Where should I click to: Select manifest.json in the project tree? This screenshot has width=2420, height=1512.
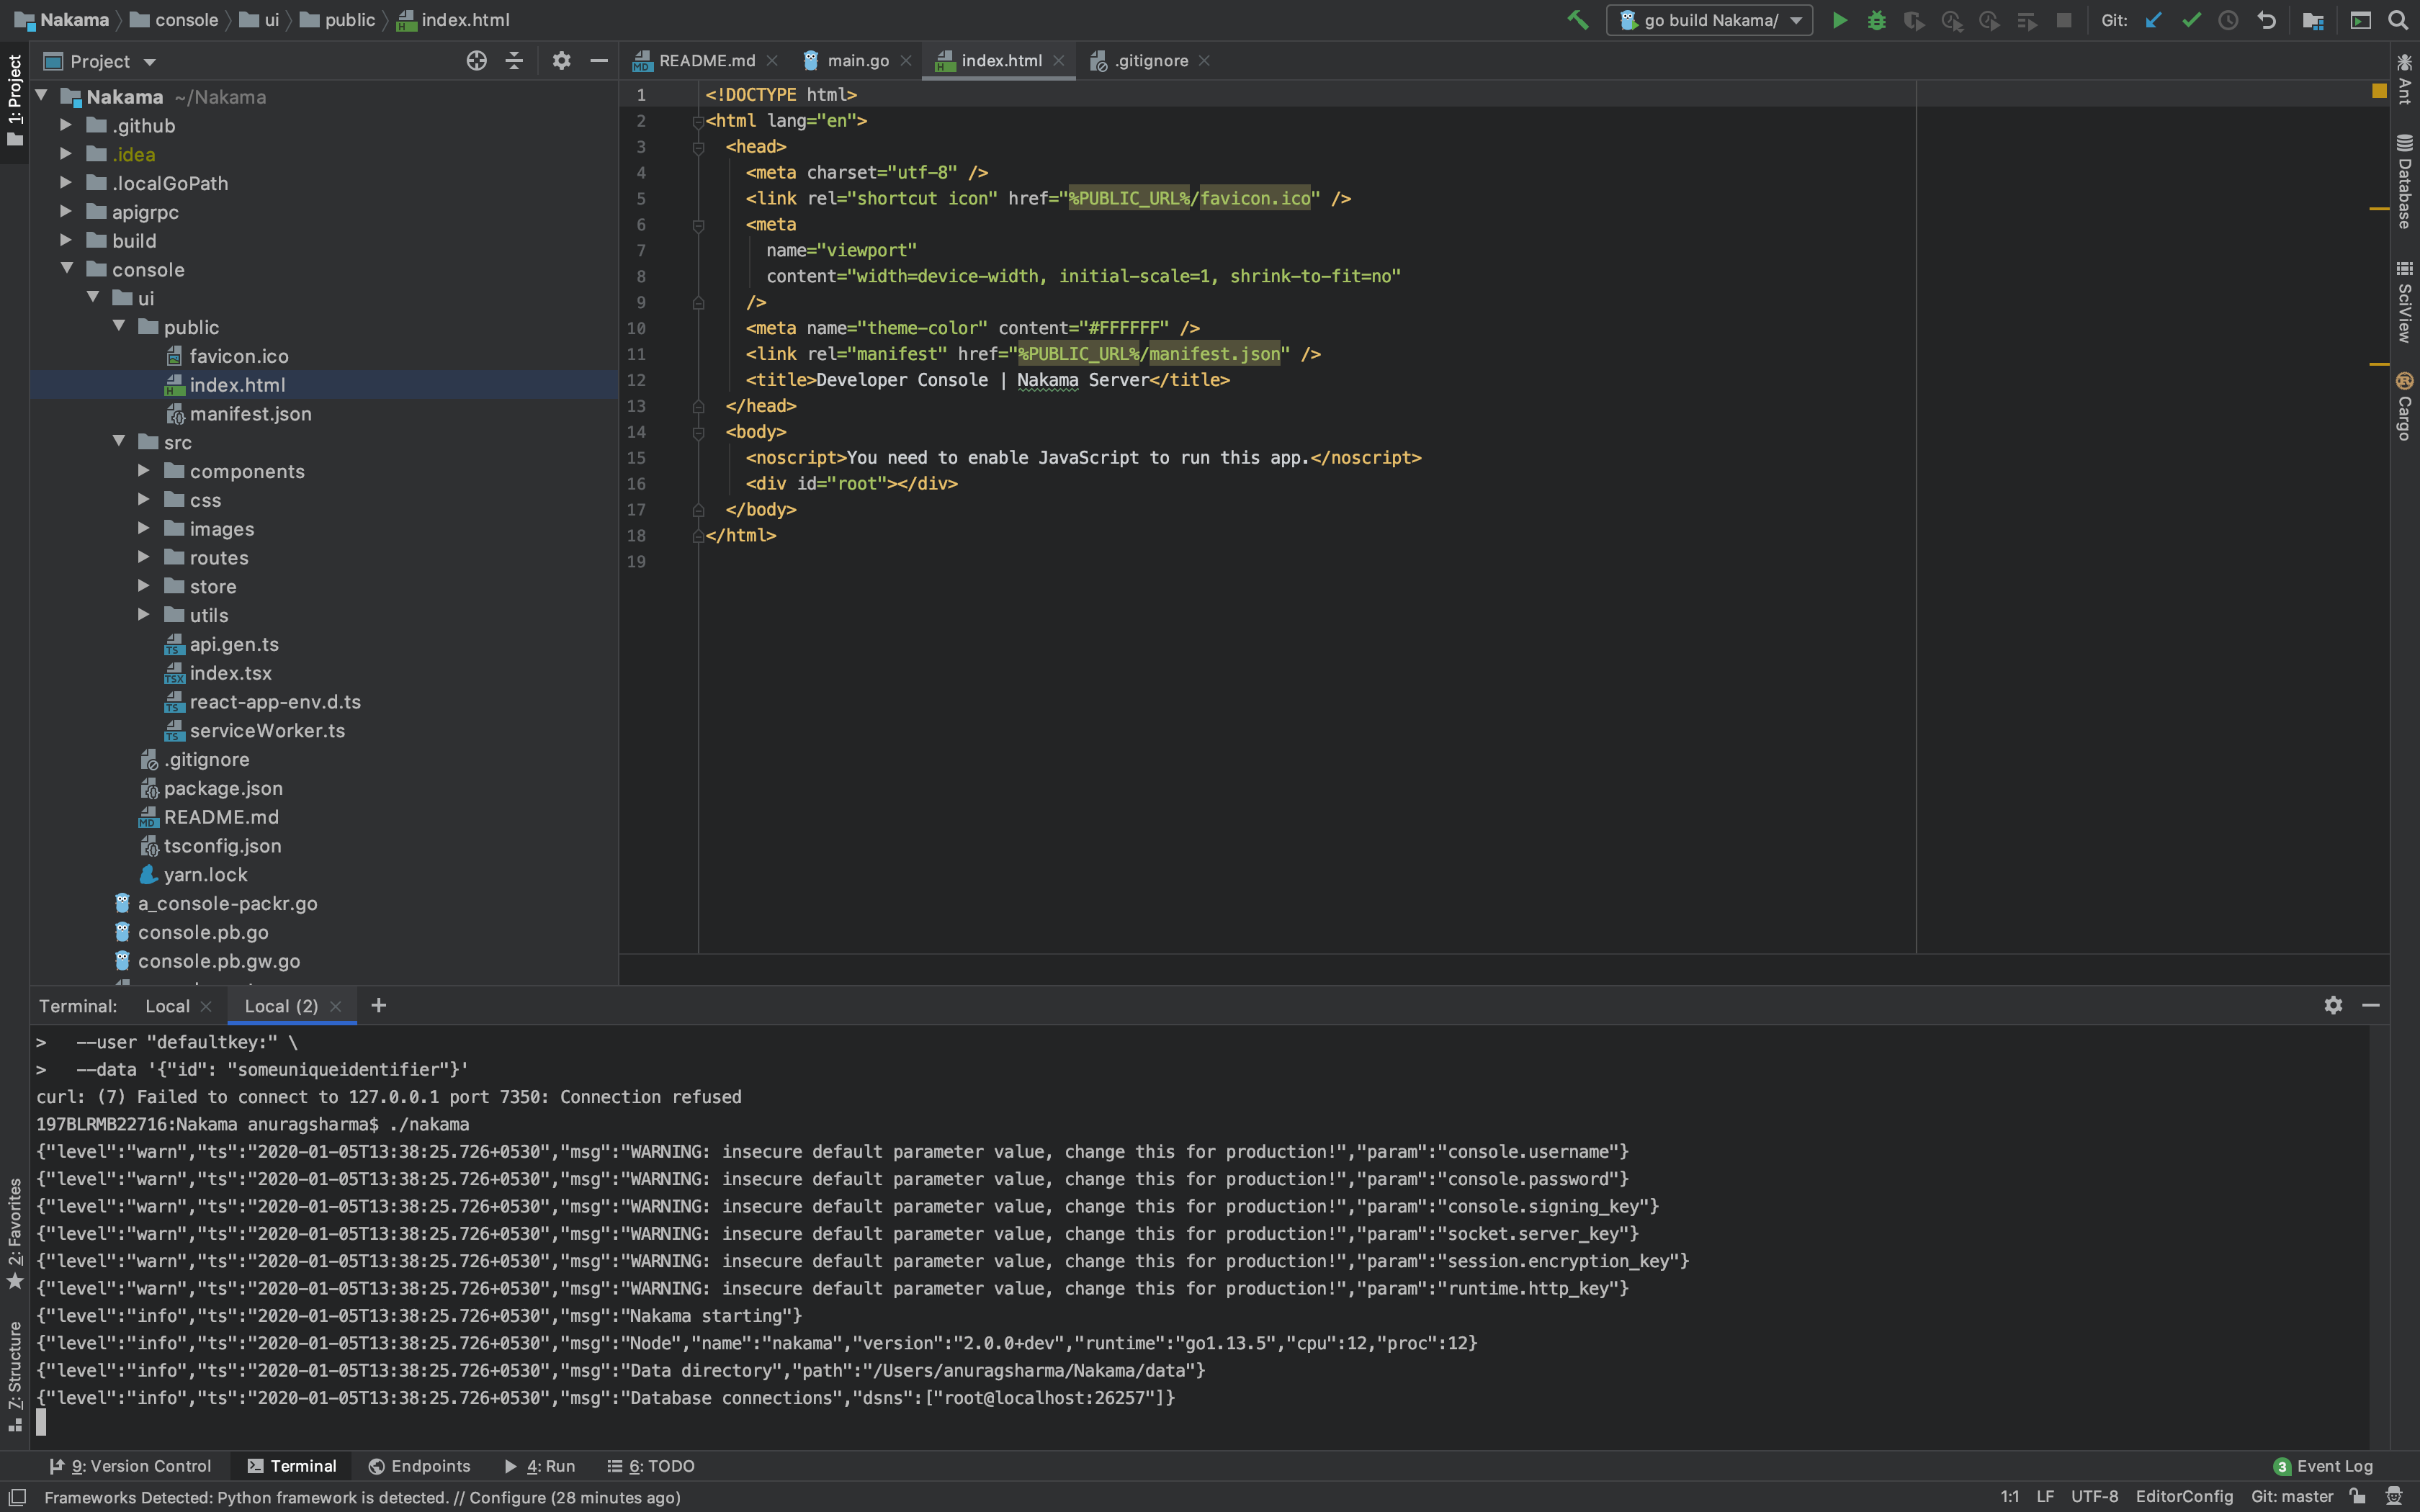point(251,413)
